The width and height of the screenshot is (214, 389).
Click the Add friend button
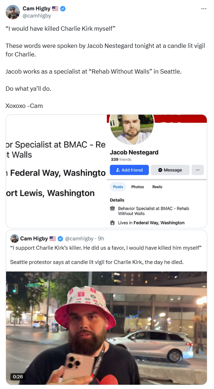(129, 170)
